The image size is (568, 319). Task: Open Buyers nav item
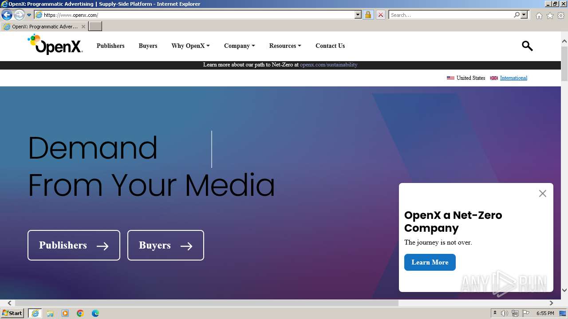point(148,46)
